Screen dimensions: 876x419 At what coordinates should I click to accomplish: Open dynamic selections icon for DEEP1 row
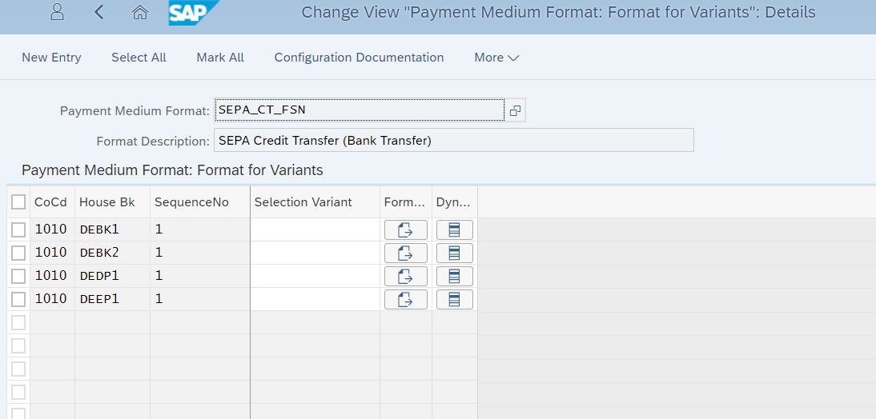(x=454, y=299)
